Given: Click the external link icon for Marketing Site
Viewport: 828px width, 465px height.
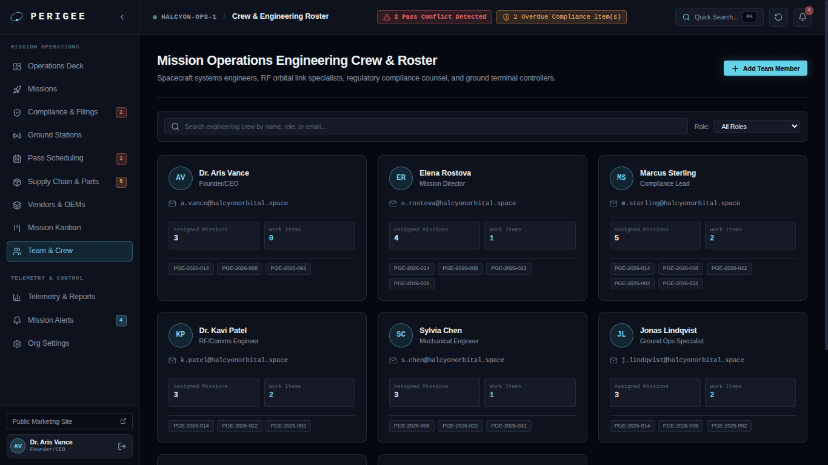Looking at the screenshot, I should pos(123,421).
